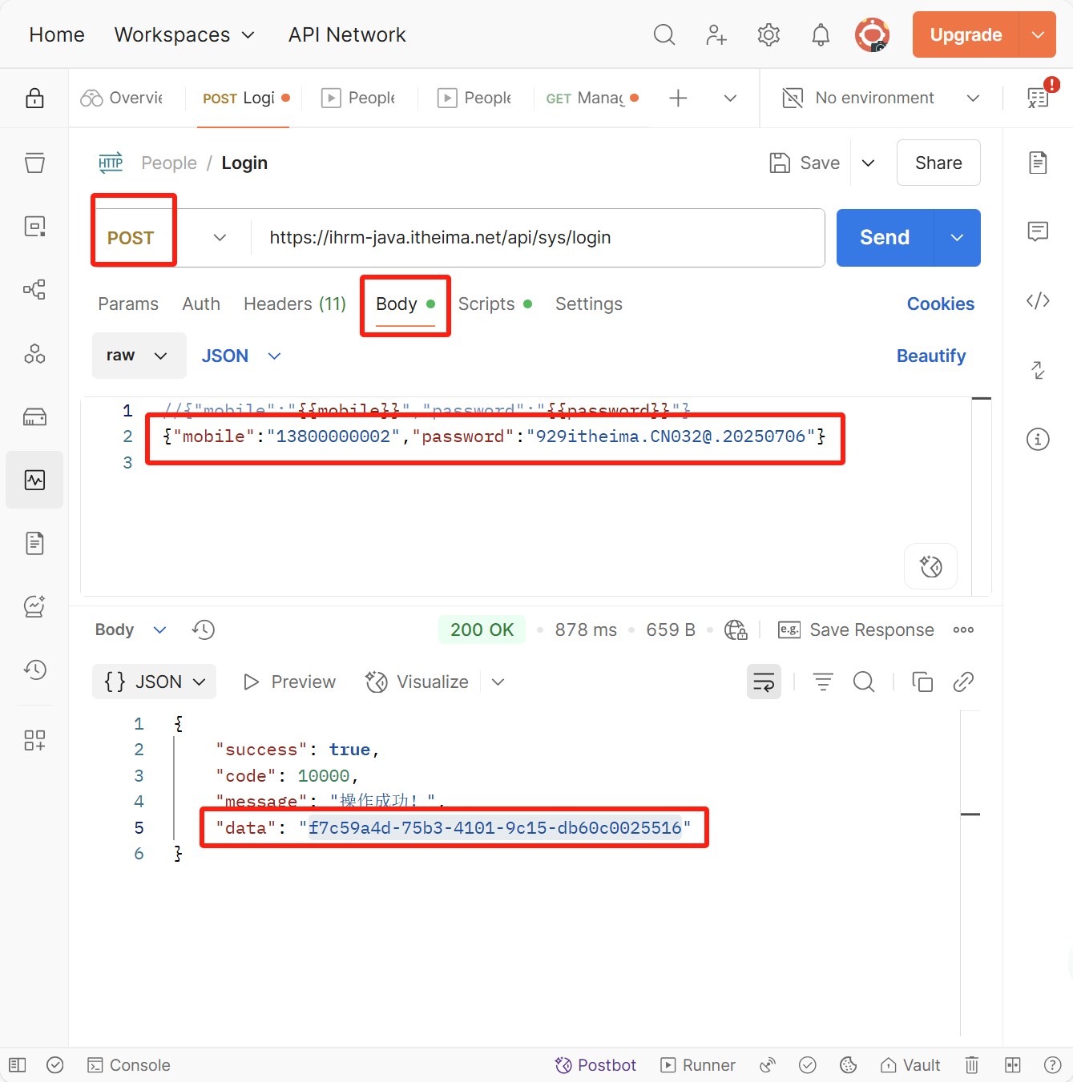Toggle line wrapping in the response viewer
This screenshot has height=1082, width=1073.
(764, 682)
